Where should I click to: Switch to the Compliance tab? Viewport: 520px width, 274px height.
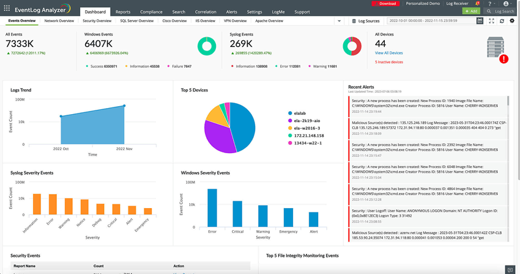point(151,12)
